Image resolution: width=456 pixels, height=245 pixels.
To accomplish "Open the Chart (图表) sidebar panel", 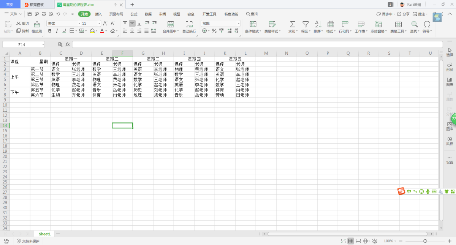I will [x=450, y=82].
